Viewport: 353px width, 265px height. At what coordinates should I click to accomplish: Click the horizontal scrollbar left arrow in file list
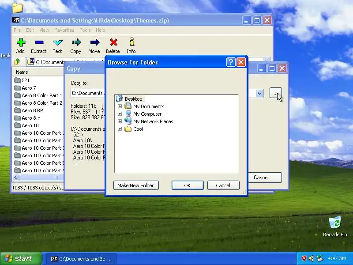(x=15, y=178)
